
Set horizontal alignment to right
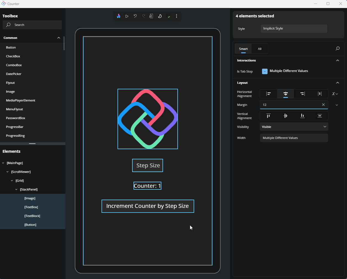[x=303, y=94]
